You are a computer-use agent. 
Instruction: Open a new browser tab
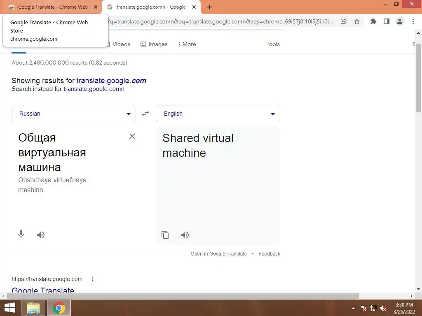tap(210, 7)
